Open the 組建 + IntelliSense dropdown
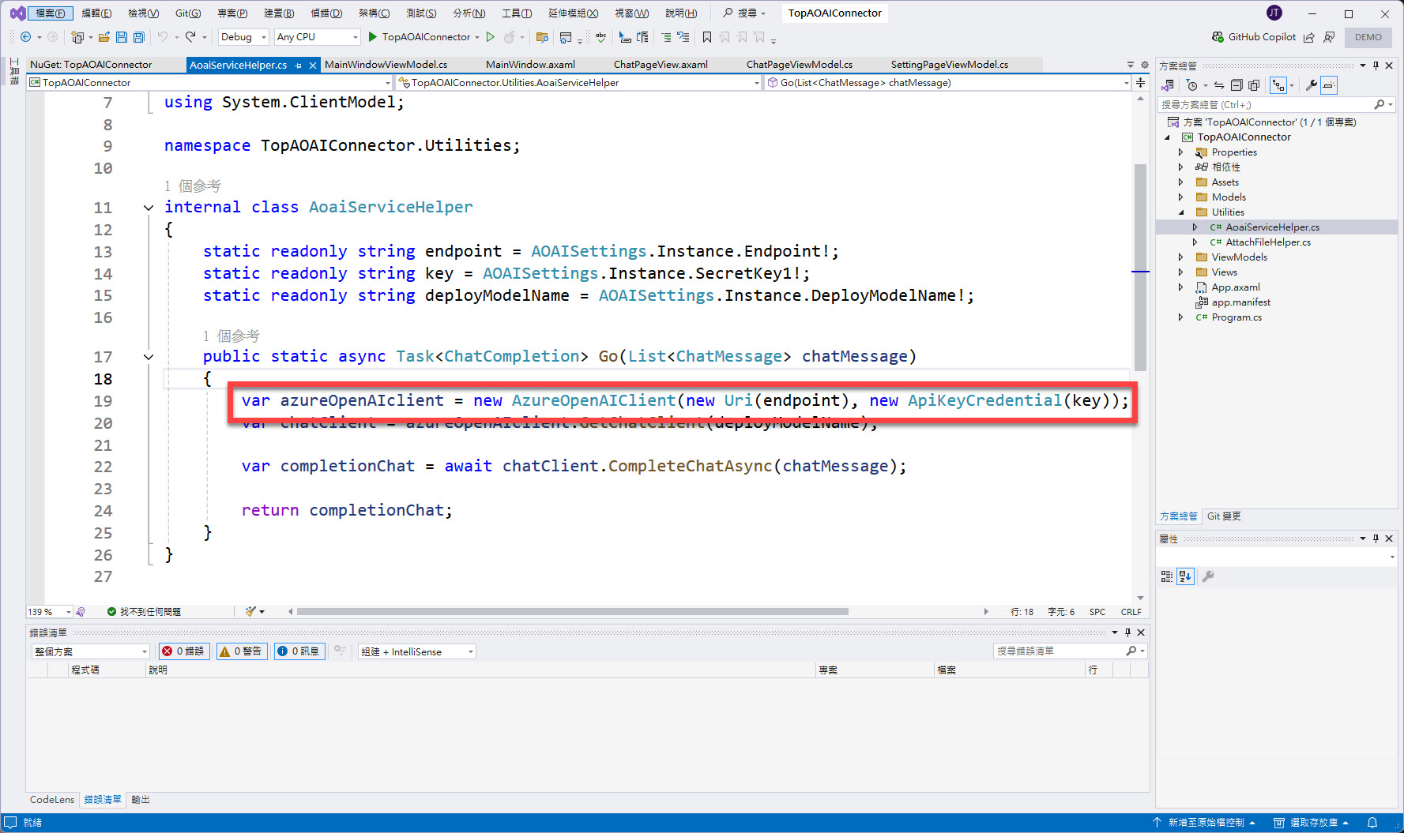Image resolution: width=1404 pixels, height=833 pixels. click(x=416, y=651)
